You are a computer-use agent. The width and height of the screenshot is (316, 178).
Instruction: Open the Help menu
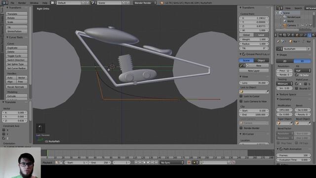click(45, 3)
